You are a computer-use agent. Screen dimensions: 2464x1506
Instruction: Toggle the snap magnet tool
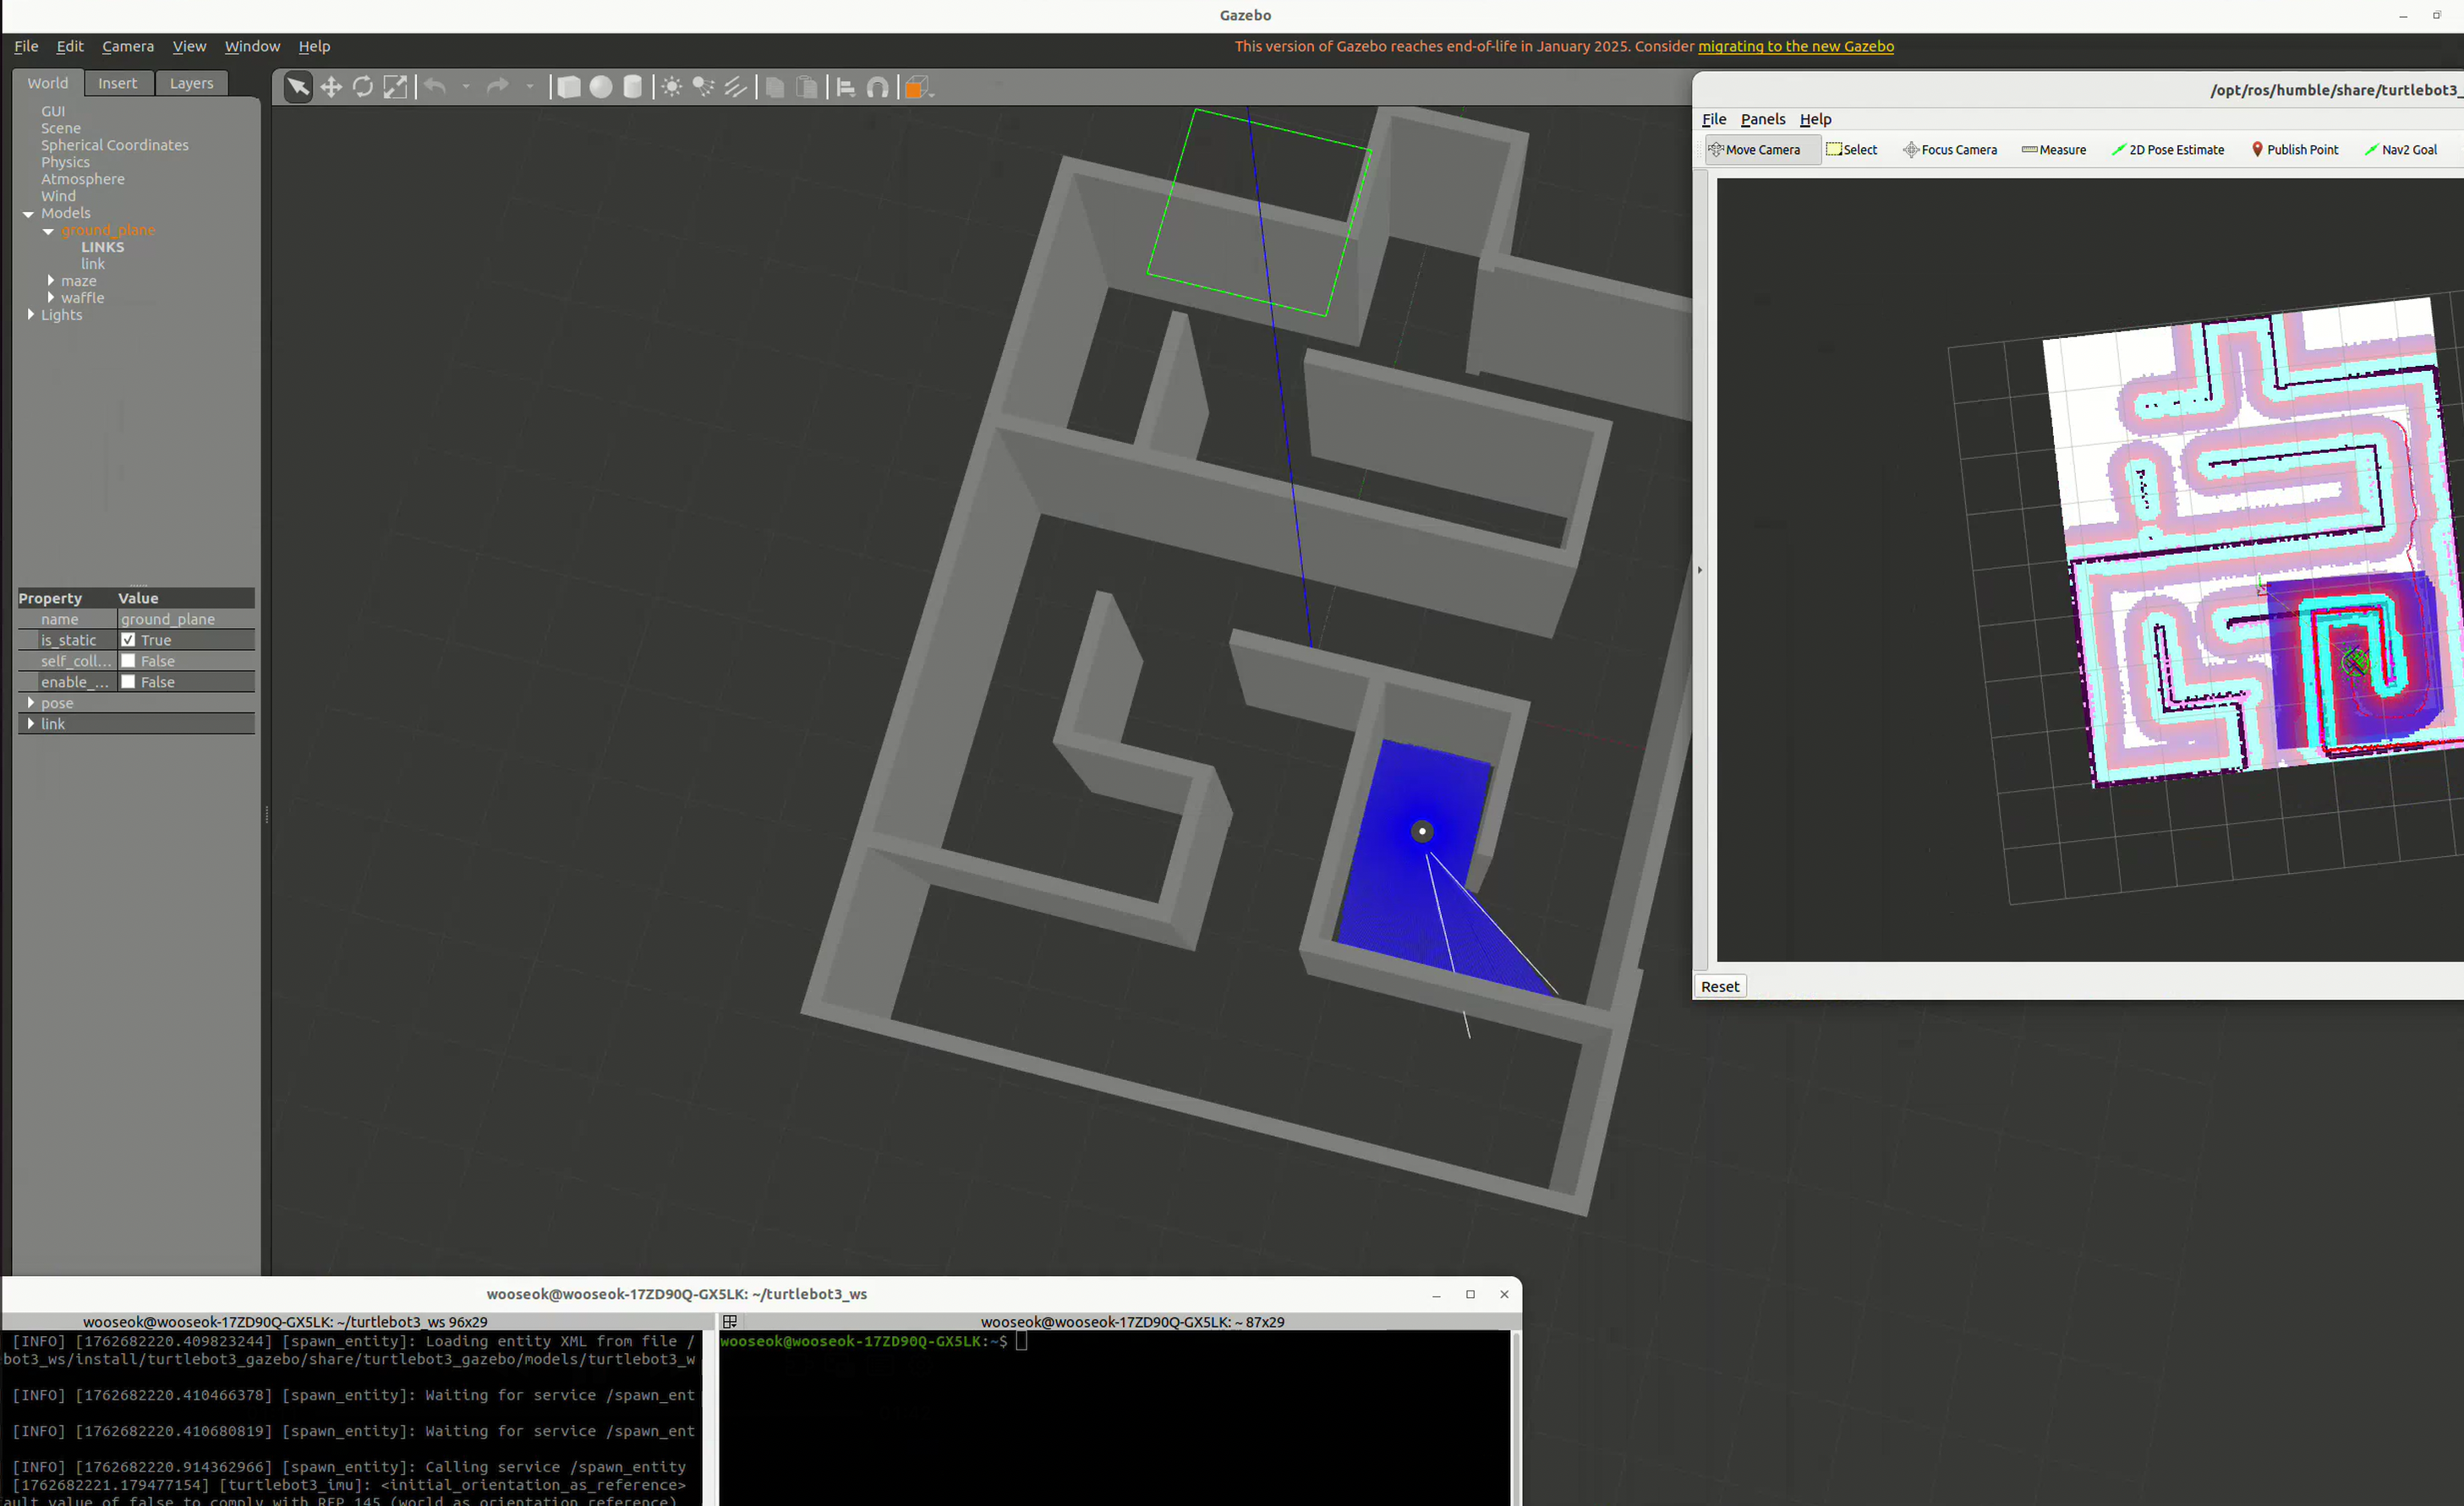pos(878,87)
